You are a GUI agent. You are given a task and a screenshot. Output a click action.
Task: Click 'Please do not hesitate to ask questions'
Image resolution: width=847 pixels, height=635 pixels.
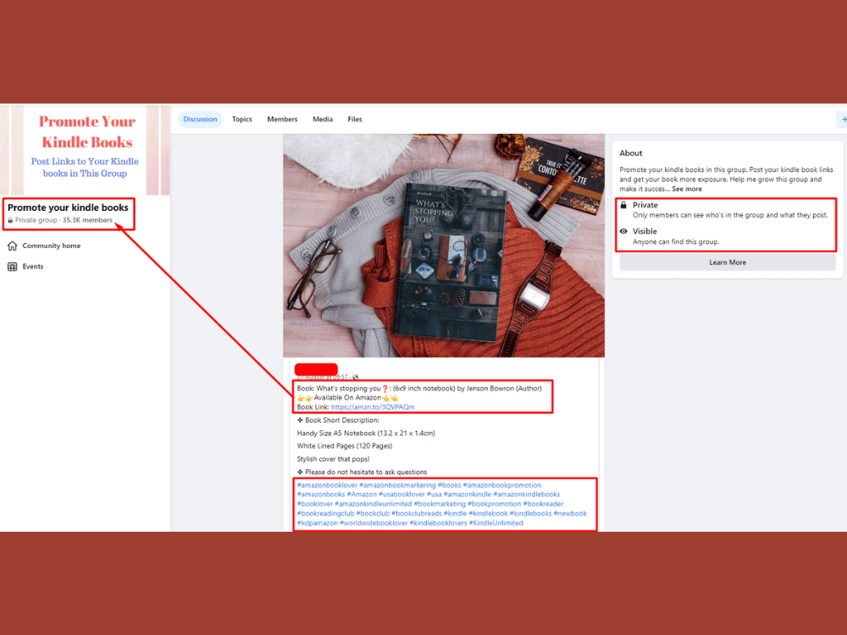tap(362, 472)
